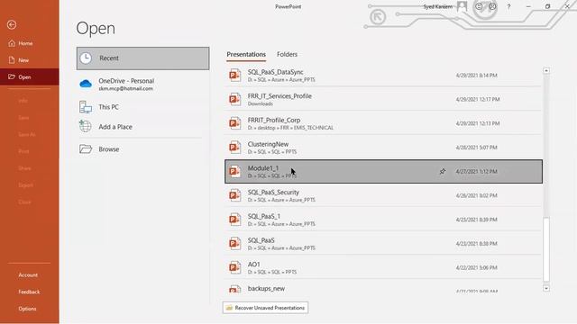Click scroll up arrow of file list

tap(546, 70)
